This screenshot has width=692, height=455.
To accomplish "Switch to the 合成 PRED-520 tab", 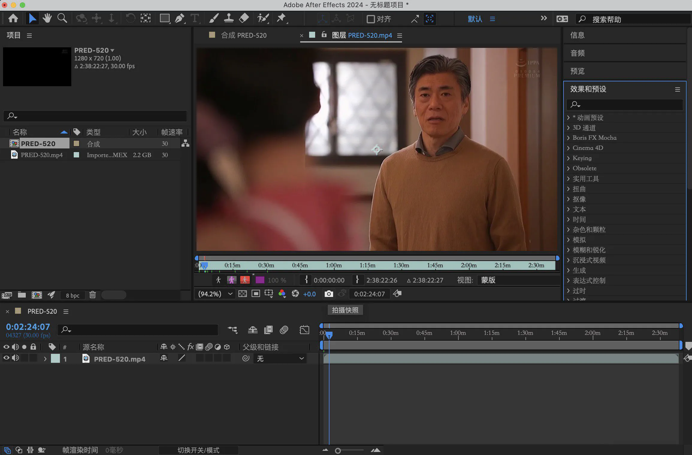I will [x=243, y=35].
